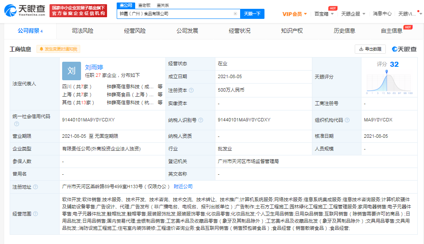
Task: Open the 附近公司 link
Action: (x=183, y=186)
